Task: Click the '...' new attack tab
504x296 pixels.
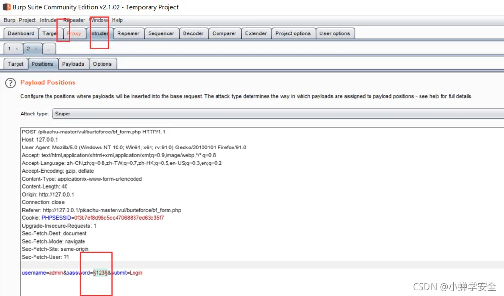Action: pos(49,49)
